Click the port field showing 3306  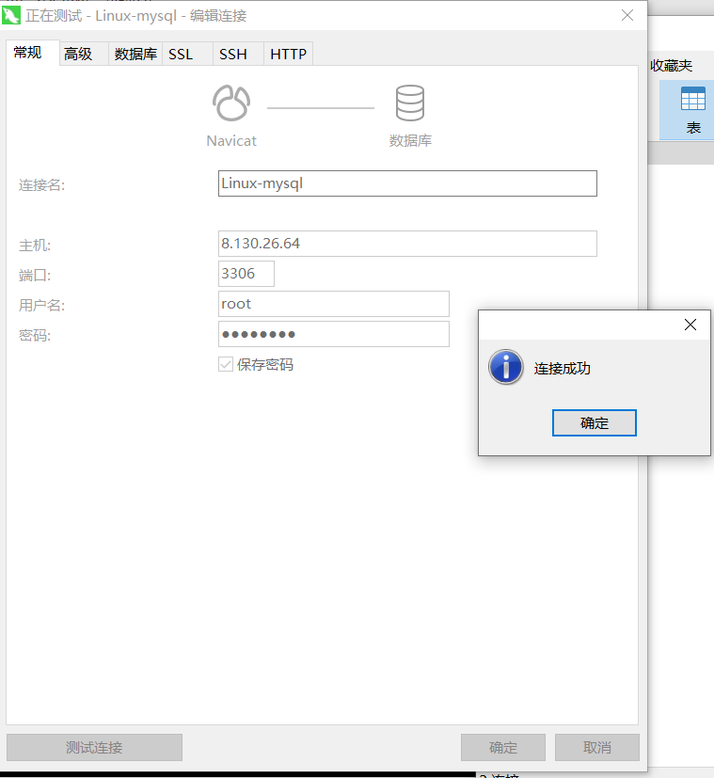(x=246, y=274)
